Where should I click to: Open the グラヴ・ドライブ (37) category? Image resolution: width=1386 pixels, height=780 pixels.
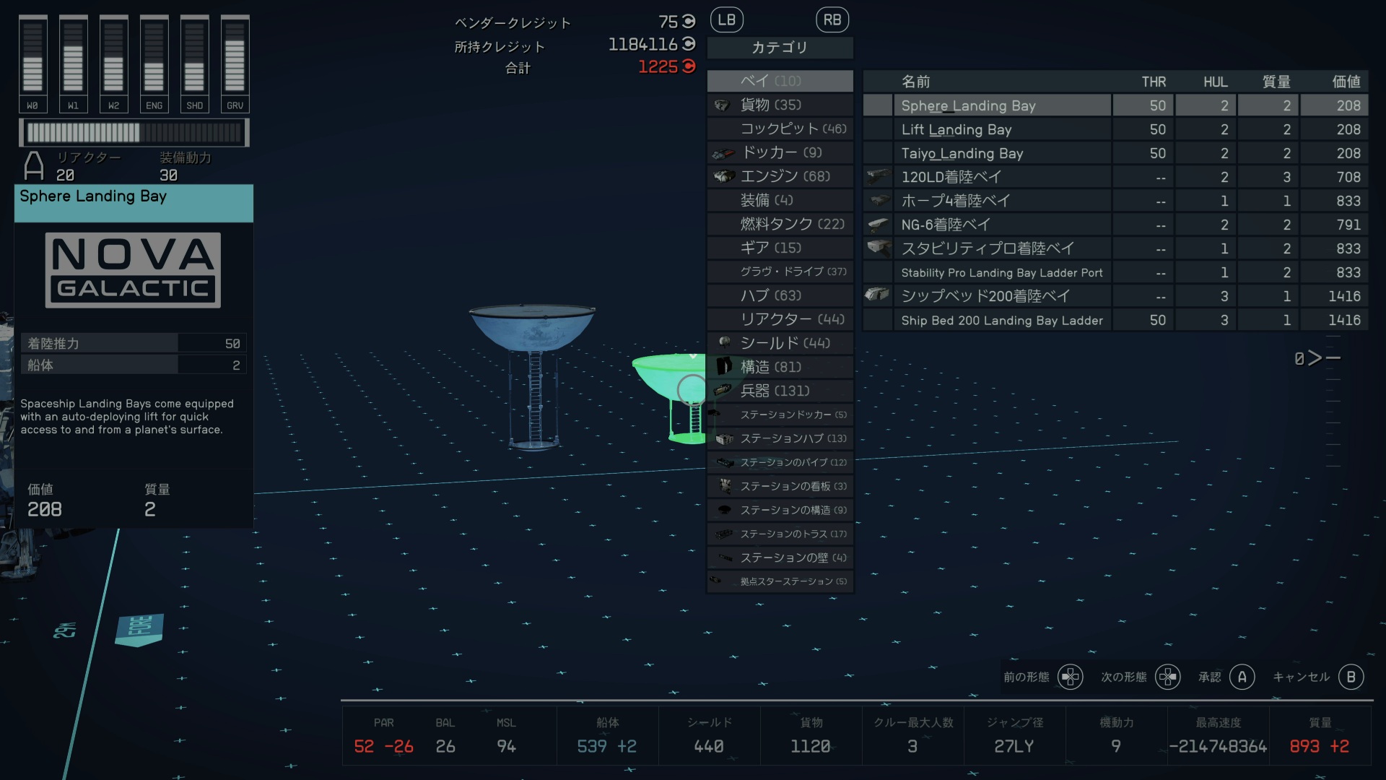coord(780,272)
